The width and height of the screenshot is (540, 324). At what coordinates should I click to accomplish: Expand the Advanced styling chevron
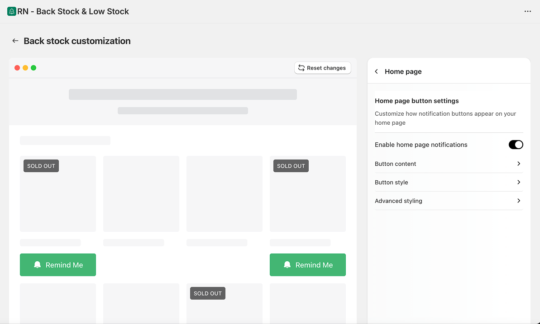(519, 201)
